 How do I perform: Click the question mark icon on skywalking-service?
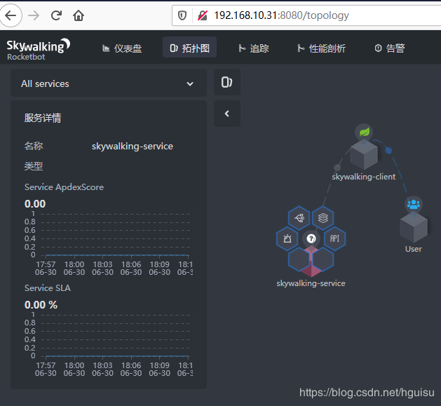(x=311, y=239)
